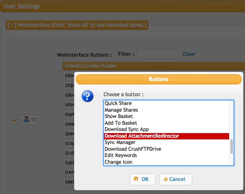
Task: Select Download AttachmentRedirector highlighted entry
Action: [167, 136]
